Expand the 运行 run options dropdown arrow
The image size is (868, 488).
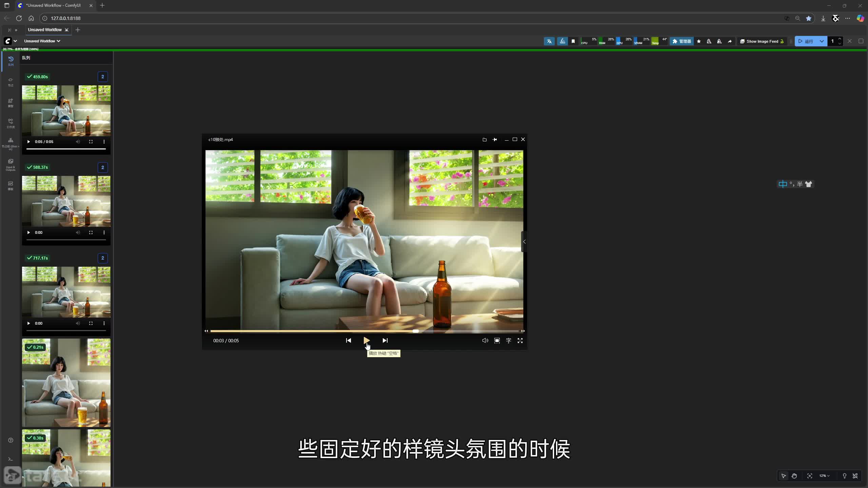tap(822, 41)
